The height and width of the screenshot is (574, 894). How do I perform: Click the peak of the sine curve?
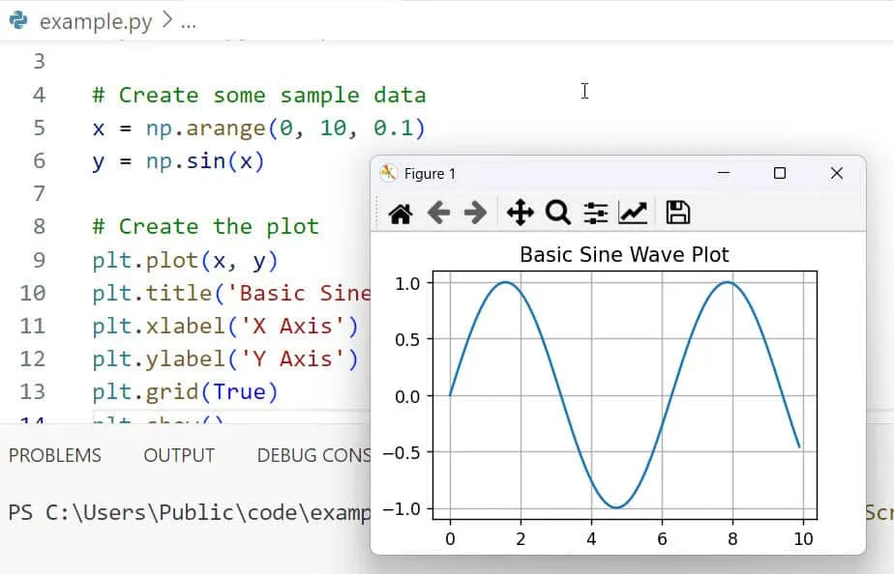pos(505,282)
